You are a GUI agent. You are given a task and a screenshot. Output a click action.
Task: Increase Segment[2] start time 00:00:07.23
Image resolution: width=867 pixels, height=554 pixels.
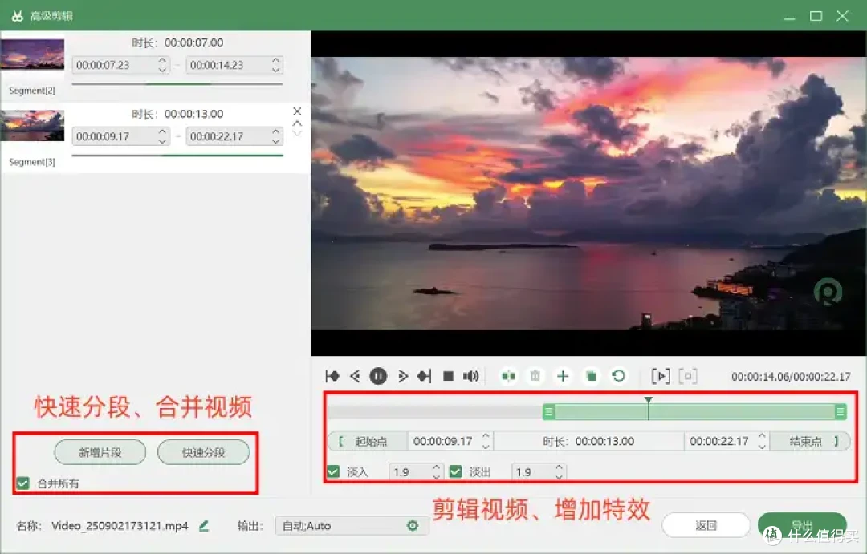tap(162, 60)
